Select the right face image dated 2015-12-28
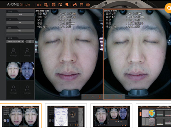171x128 pixels. click(137, 54)
